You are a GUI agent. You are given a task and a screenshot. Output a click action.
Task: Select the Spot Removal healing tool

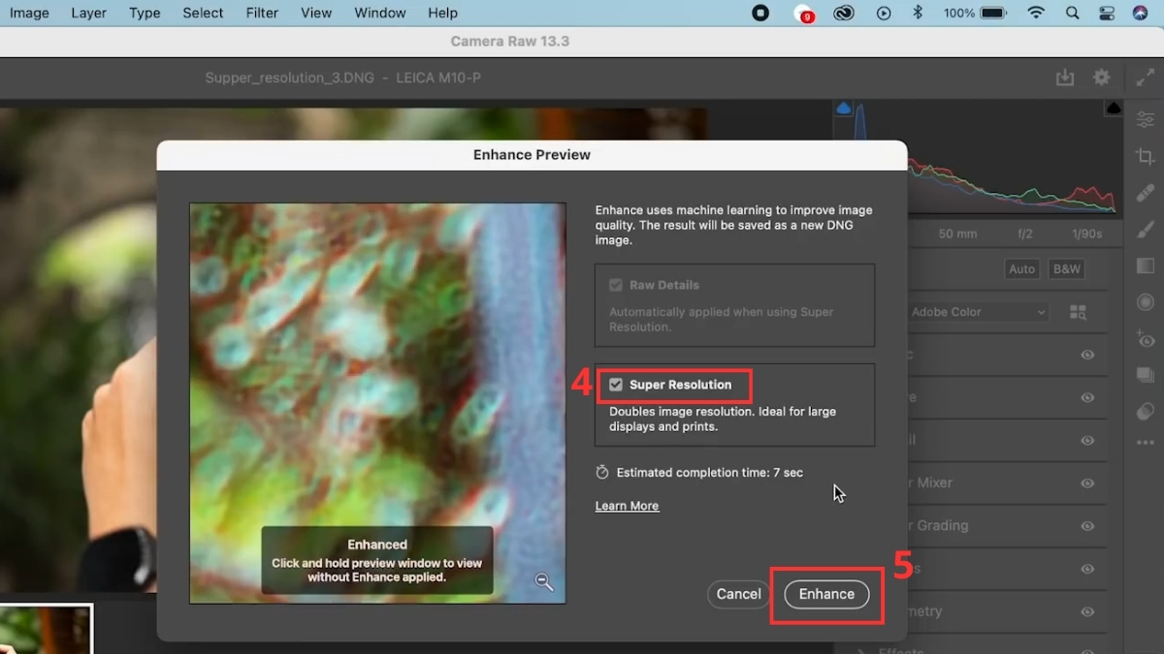[x=1146, y=193]
